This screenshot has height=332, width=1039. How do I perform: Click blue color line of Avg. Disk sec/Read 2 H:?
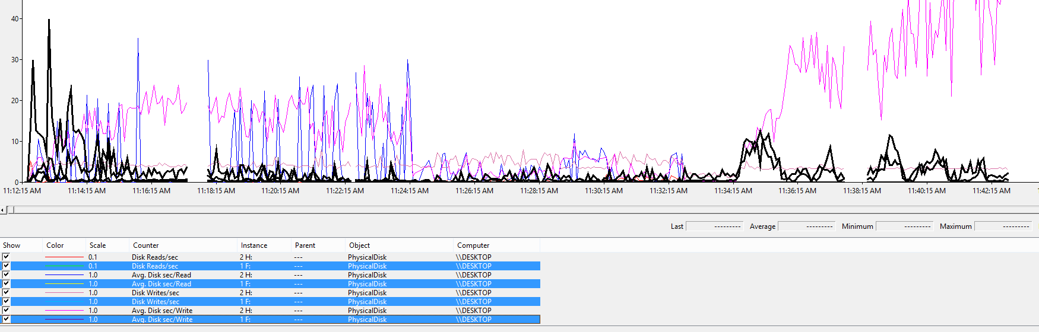tap(64, 275)
